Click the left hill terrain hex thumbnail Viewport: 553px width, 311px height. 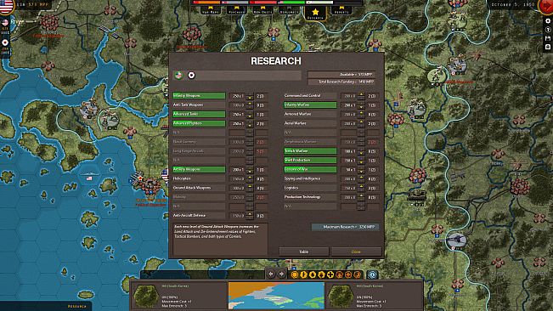[x=145, y=297]
